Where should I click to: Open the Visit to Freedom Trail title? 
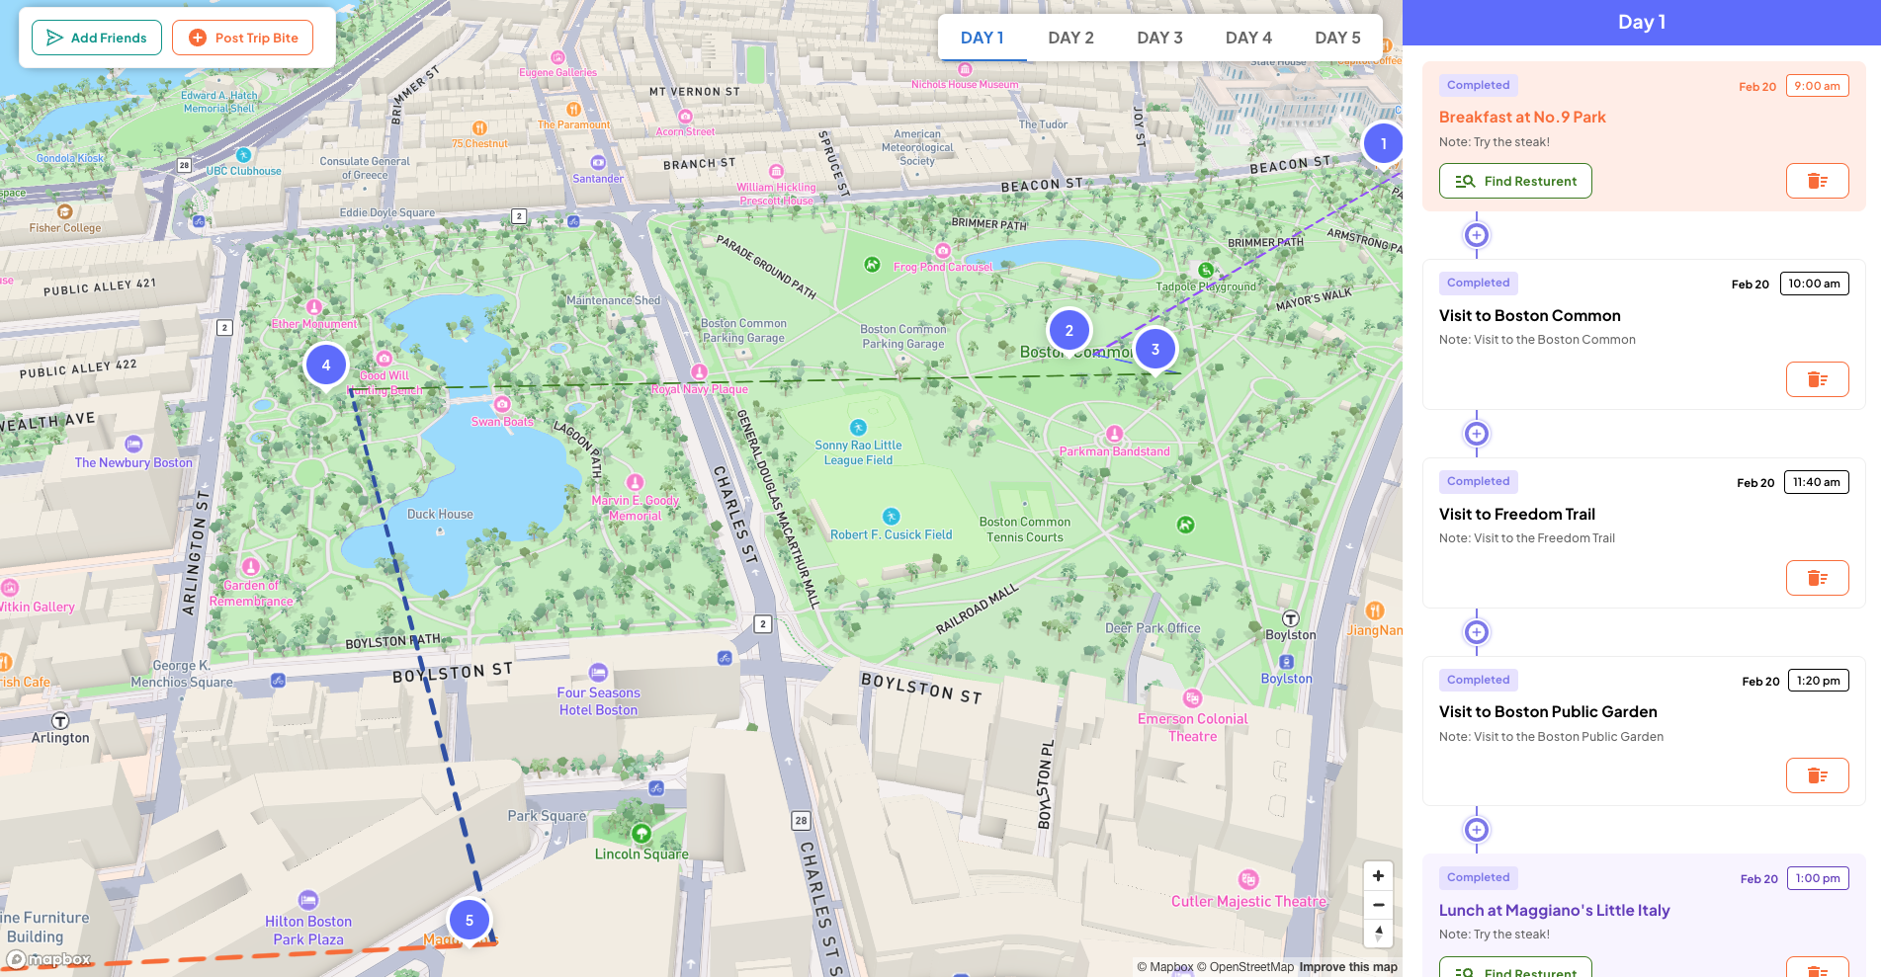(x=1517, y=514)
